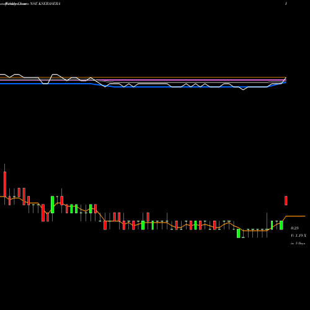Click the 'NSE KSERASERA' chart title text
The image size is (310, 310).
[x=45, y=4]
